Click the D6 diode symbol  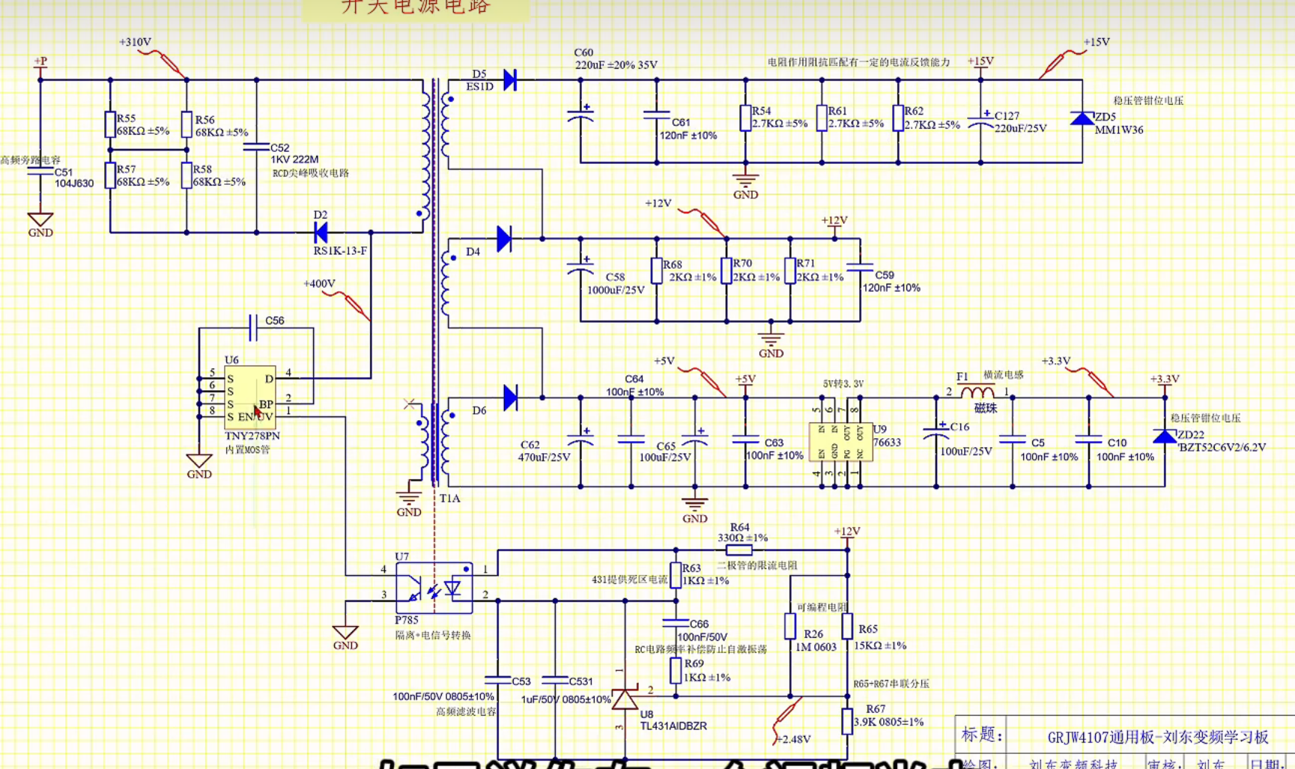coord(511,398)
